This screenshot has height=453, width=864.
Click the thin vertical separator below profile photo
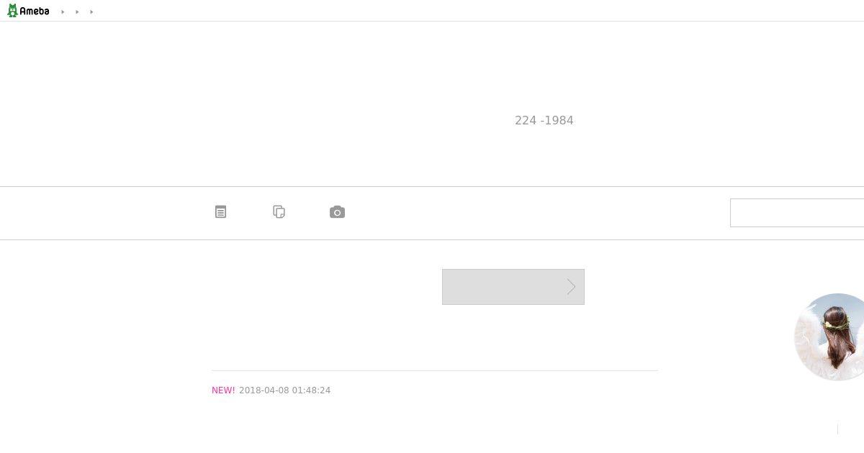[837, 429]
